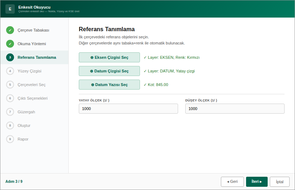Go back with the Geri button
Screen dimensions: 295x190
(x=232, y=181)
